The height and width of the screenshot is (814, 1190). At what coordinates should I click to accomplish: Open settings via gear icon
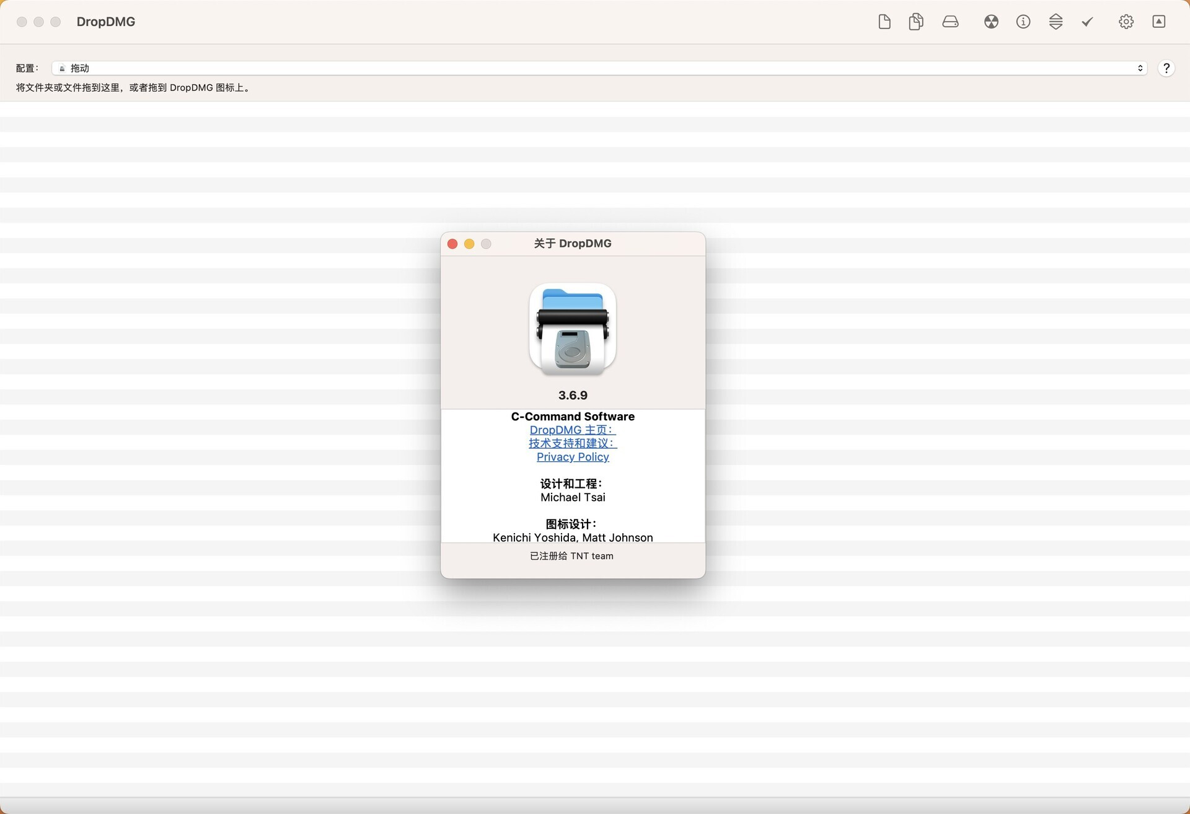(x=1126, y=22)
